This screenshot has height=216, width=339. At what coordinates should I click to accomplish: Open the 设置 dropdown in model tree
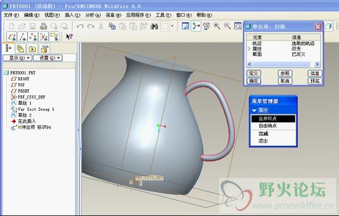(48, 58)
